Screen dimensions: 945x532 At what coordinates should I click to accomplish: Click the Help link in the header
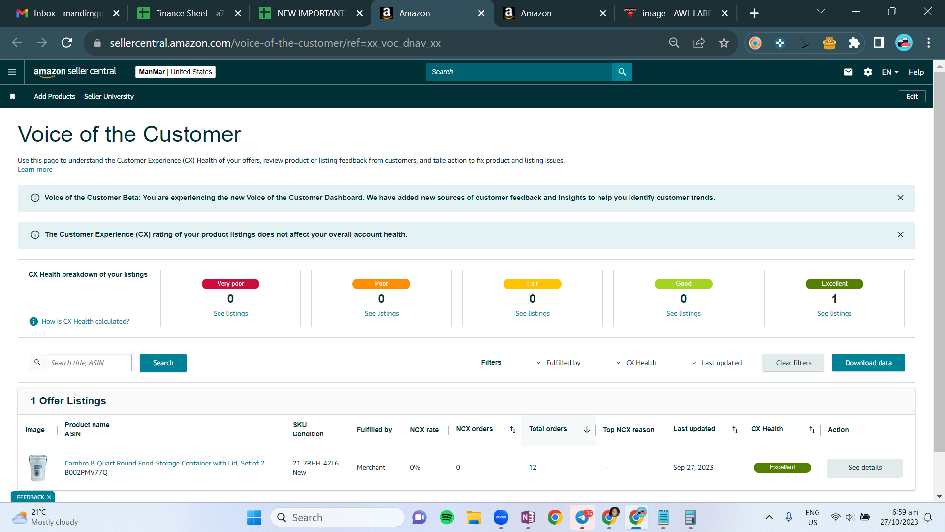916,72
